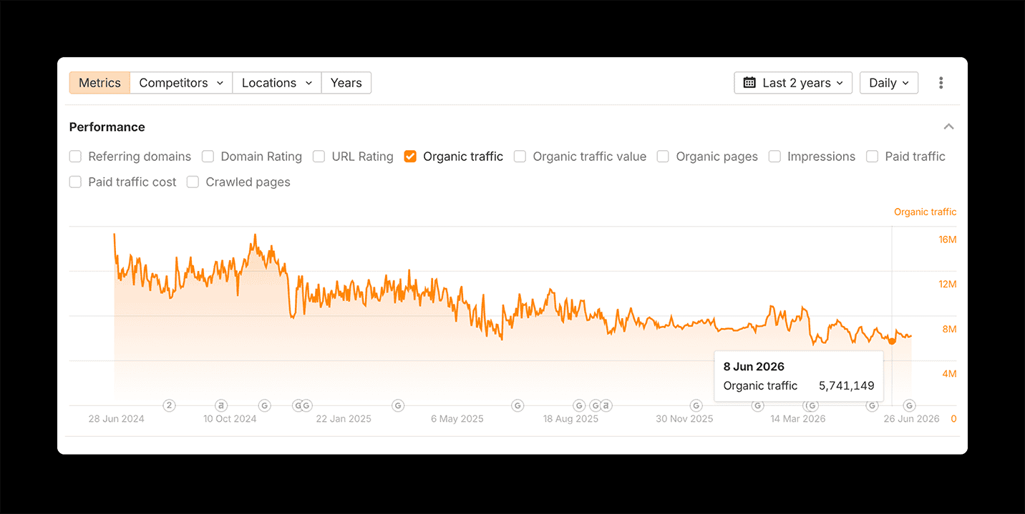
Task: Click G marker between 22 Jan and 6 May 2025
Action: click(398, 405)
